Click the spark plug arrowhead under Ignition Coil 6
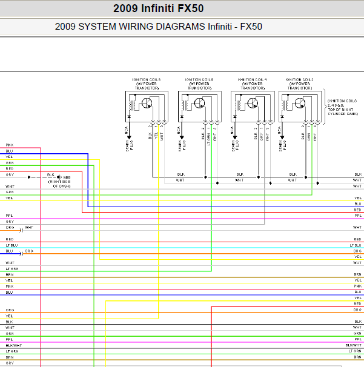This screenshot has height=367, width=364. 182,137
